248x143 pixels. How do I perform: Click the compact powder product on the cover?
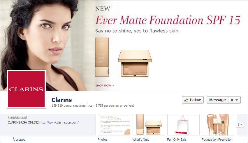tap(135, 64)
